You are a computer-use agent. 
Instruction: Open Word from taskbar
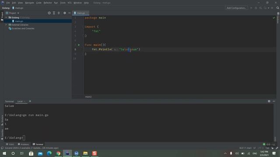[x=77, y=153]
